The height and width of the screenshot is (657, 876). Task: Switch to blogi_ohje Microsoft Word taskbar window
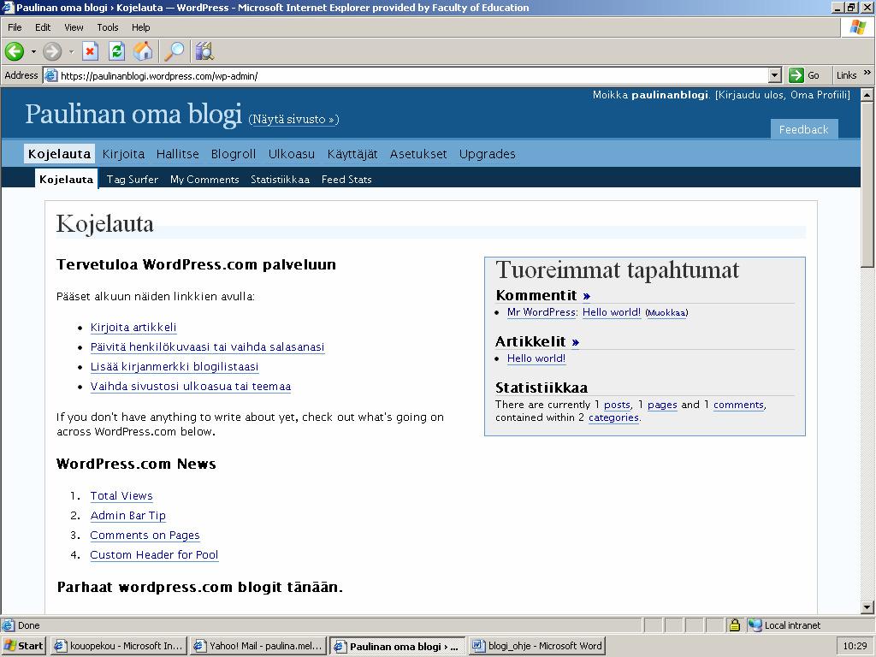click(537, 646)
